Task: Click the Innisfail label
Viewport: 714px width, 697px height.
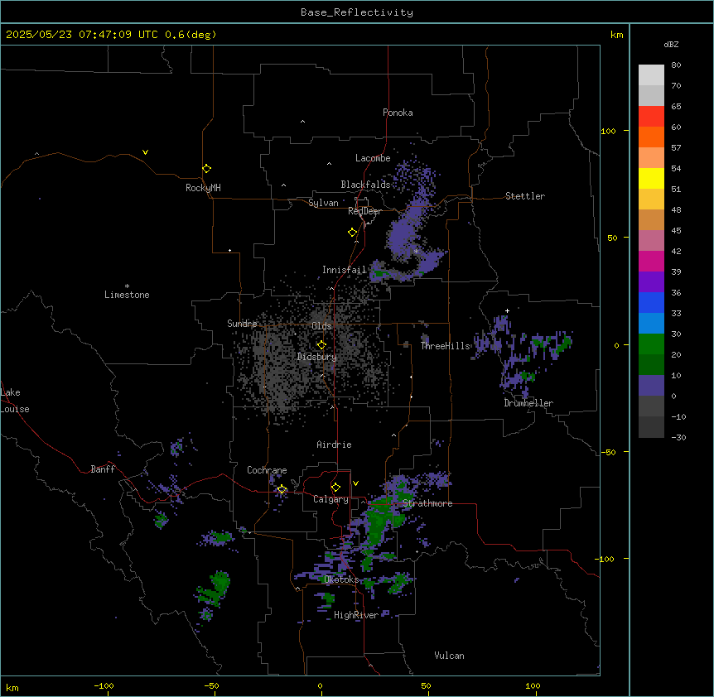Action: pos(345,270)
